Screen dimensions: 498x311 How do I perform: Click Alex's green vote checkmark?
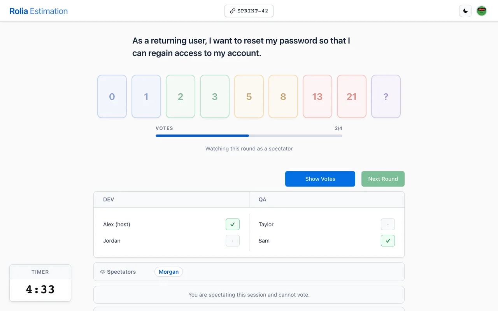(233, 224)
